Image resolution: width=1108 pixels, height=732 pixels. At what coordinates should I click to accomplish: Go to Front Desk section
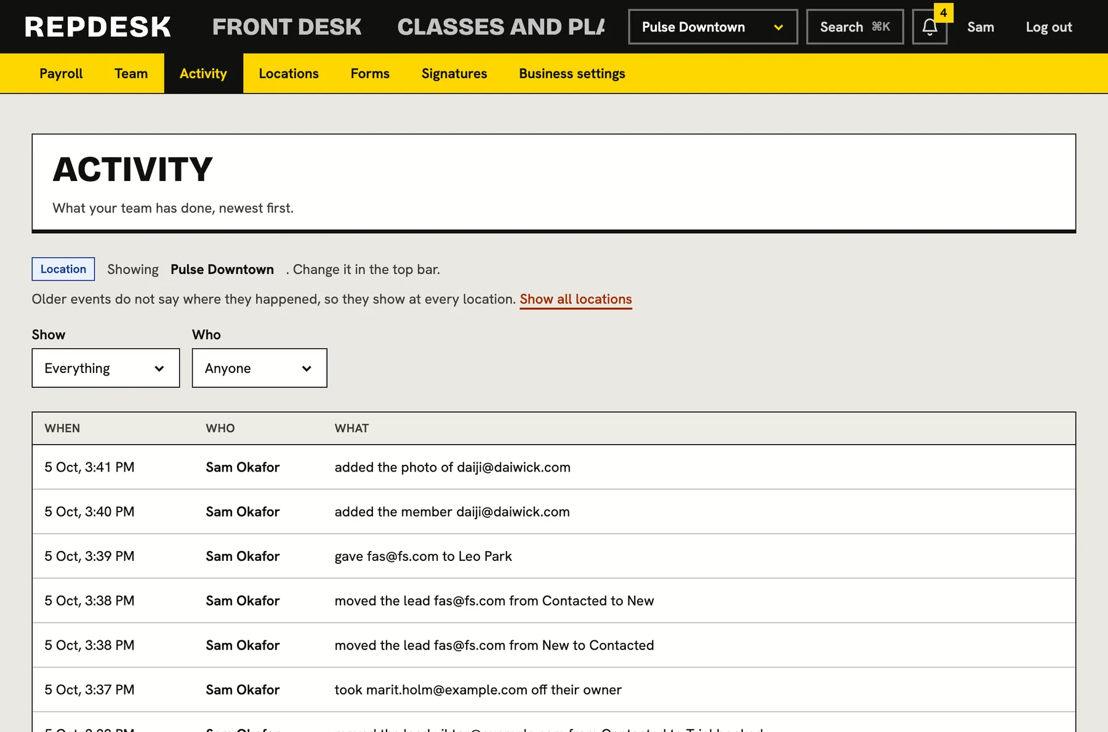(x=287, y=27)
